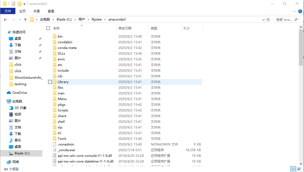Select the Tools folder
Screen dimensions: 304x172
coord(62,138)
